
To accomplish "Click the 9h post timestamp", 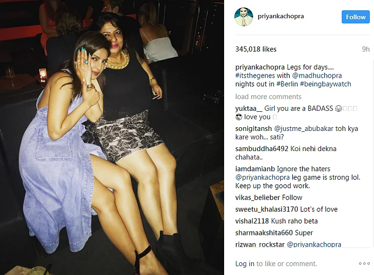I will [366, 49].
